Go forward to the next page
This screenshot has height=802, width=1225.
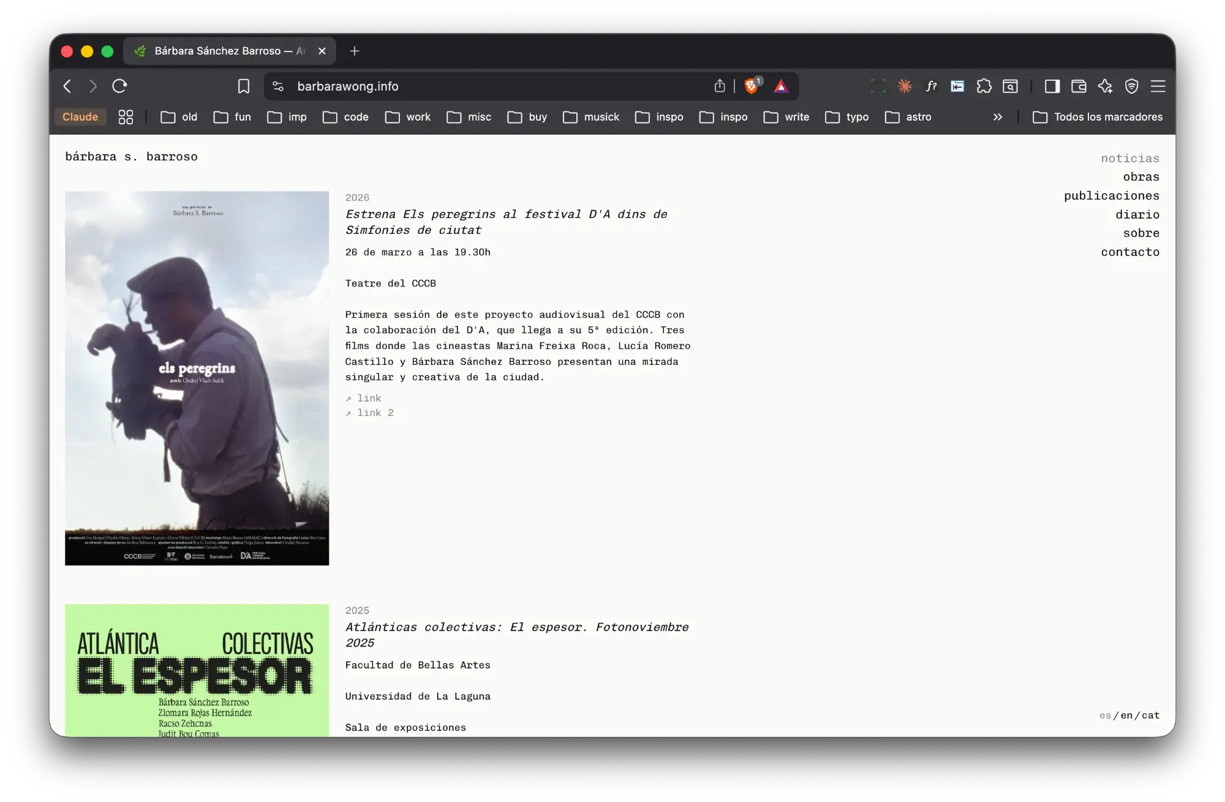coord(93,86)
